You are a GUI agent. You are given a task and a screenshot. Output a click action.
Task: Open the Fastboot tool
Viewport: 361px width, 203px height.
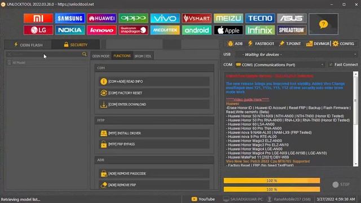[261, 43]
